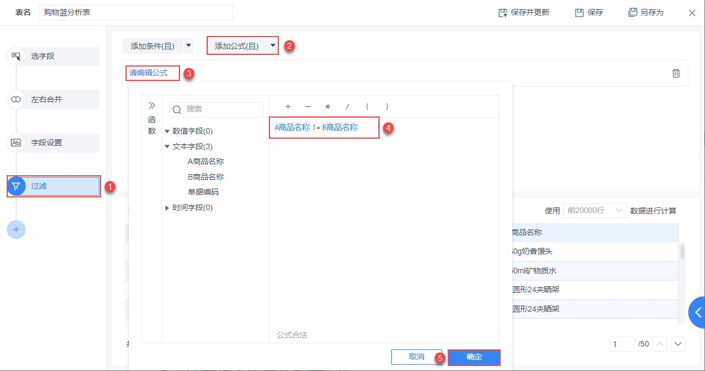Click the 左右合并 step label

47,100
